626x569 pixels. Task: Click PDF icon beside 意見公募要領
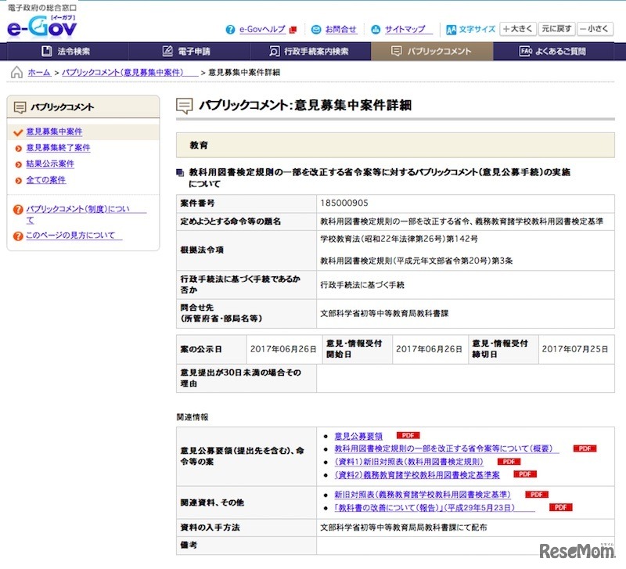click(x=408, y=435)
